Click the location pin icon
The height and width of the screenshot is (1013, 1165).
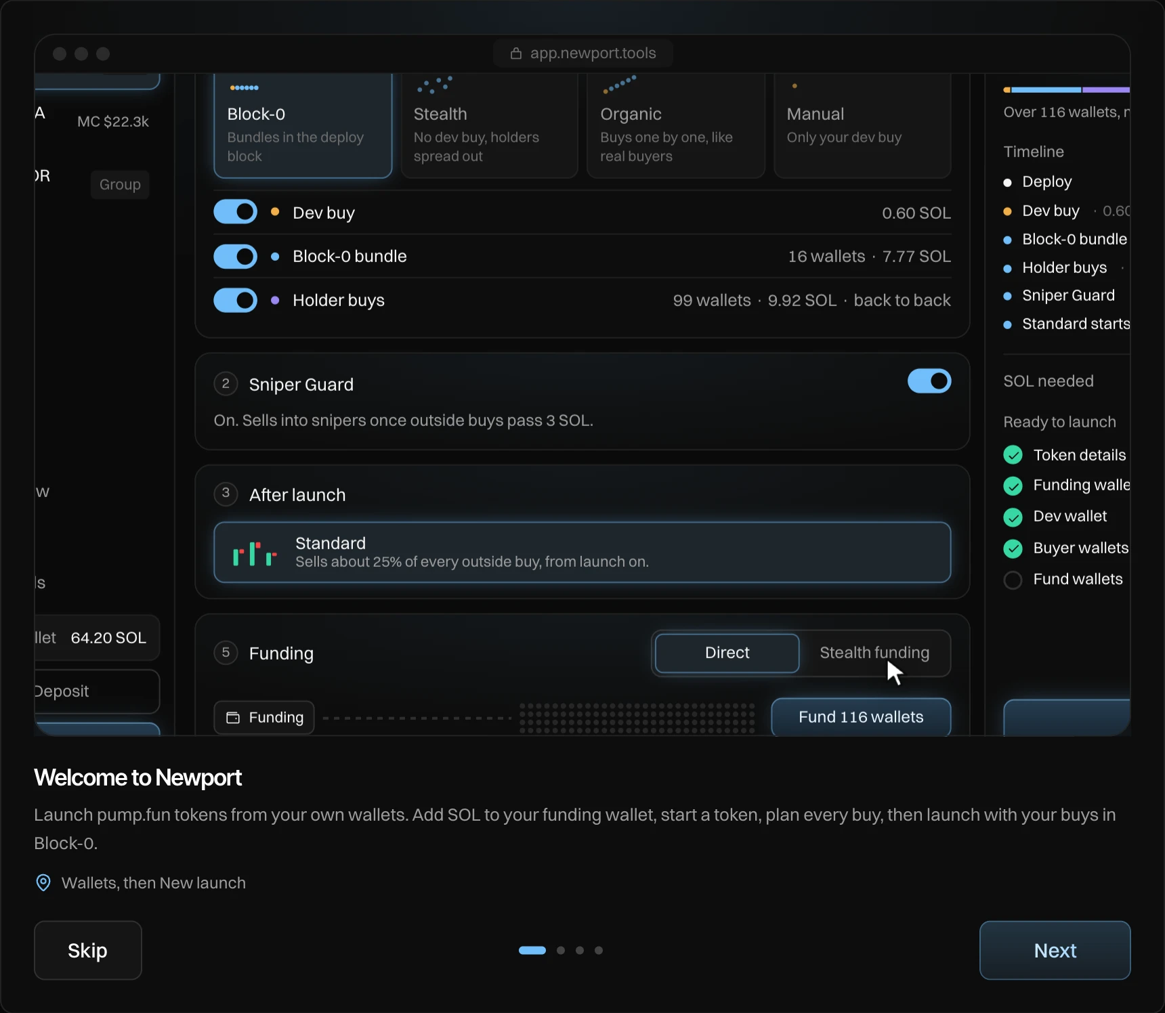coord(43,883)
